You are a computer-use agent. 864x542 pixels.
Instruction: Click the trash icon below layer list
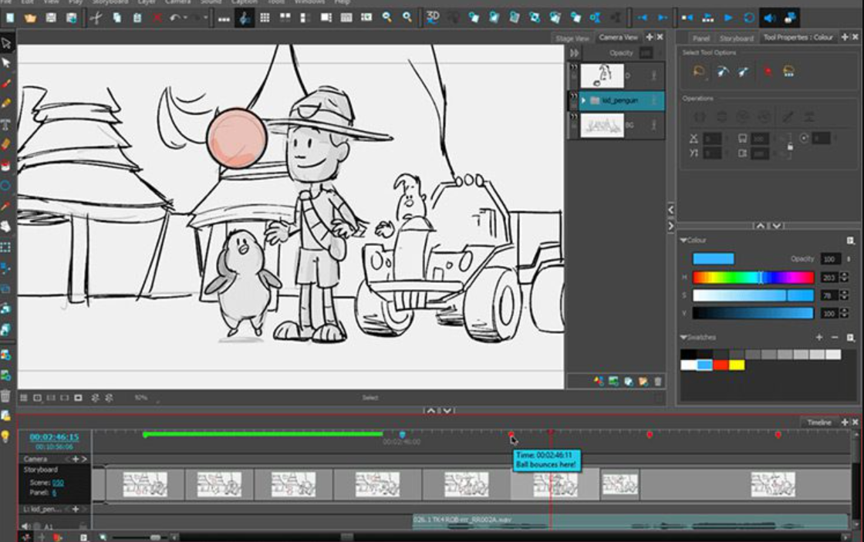click(x=658, y=381)
